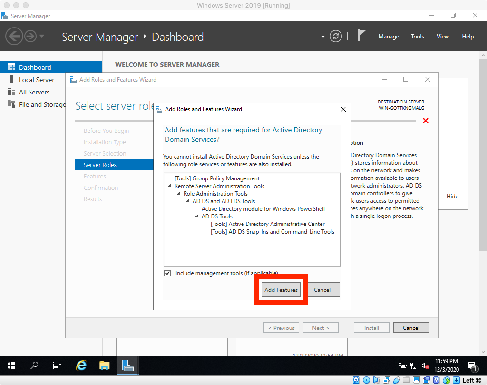Click the dashboard vertical scrollbar thumb
Screen dimensions: 487x385
click(x=483, y=154)
